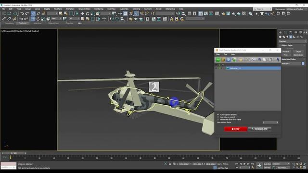The image size is (308, 173).
Task: Open the All selection filter dropdown
Action: 74,18
